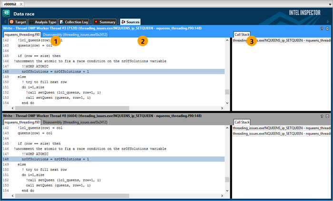Click the scroll-down arrow in Thread #3 code view
This screenshot has height=201, width=333.
click(x=227, y=103)
